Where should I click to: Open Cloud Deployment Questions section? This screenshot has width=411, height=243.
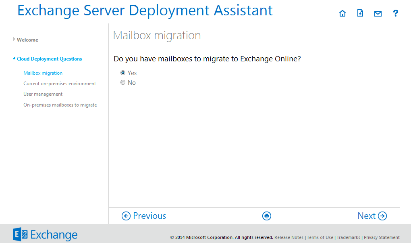[49, 59]
